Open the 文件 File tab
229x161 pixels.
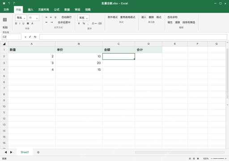coord(6,9)
